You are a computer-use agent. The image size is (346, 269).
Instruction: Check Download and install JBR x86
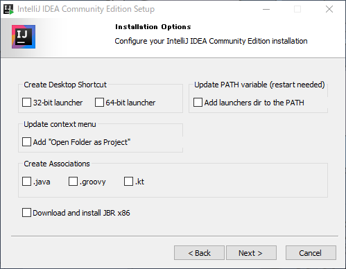(26, 213)
